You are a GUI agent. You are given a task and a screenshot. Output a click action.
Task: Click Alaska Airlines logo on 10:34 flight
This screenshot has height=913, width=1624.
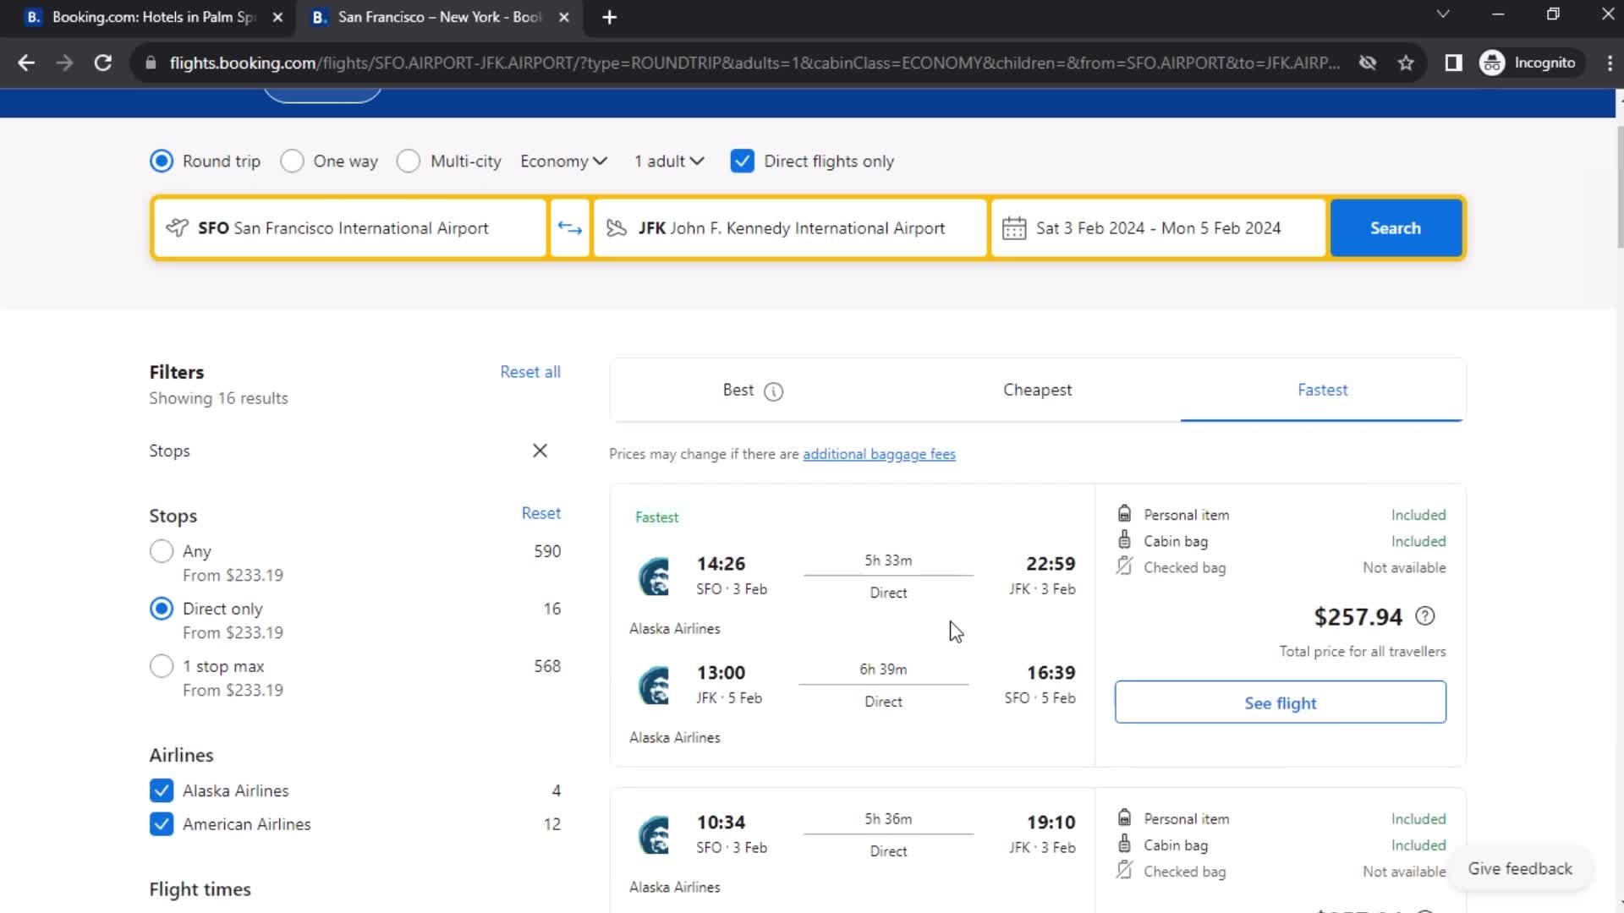pos(654,835)
